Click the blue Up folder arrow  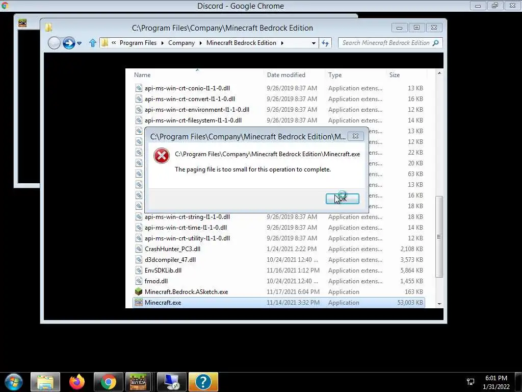coord(93,43)
